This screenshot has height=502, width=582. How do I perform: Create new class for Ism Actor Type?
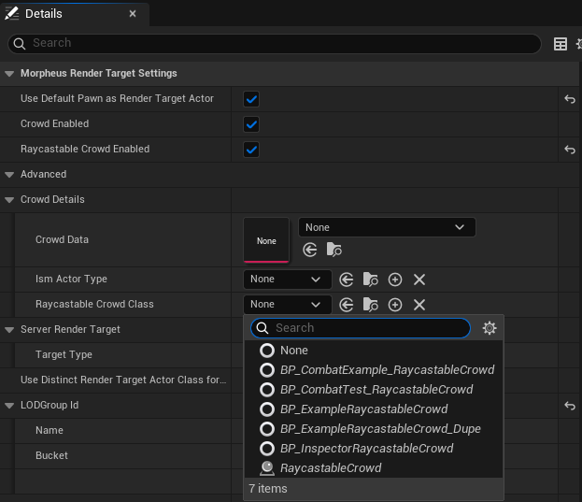395,280
